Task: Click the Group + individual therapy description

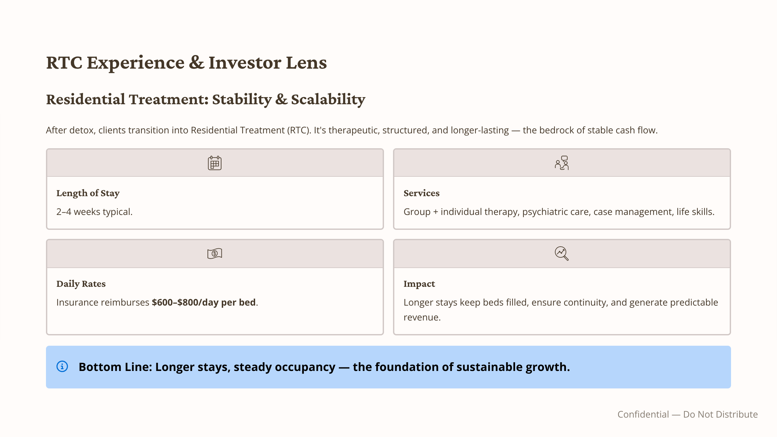Action: pyautogui.click(x=559, y=212)
